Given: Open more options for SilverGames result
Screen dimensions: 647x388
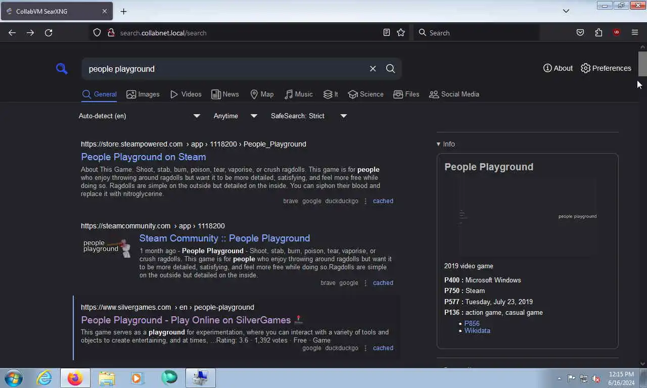Looking at the screenshot, I should click(x=365, y=348).
